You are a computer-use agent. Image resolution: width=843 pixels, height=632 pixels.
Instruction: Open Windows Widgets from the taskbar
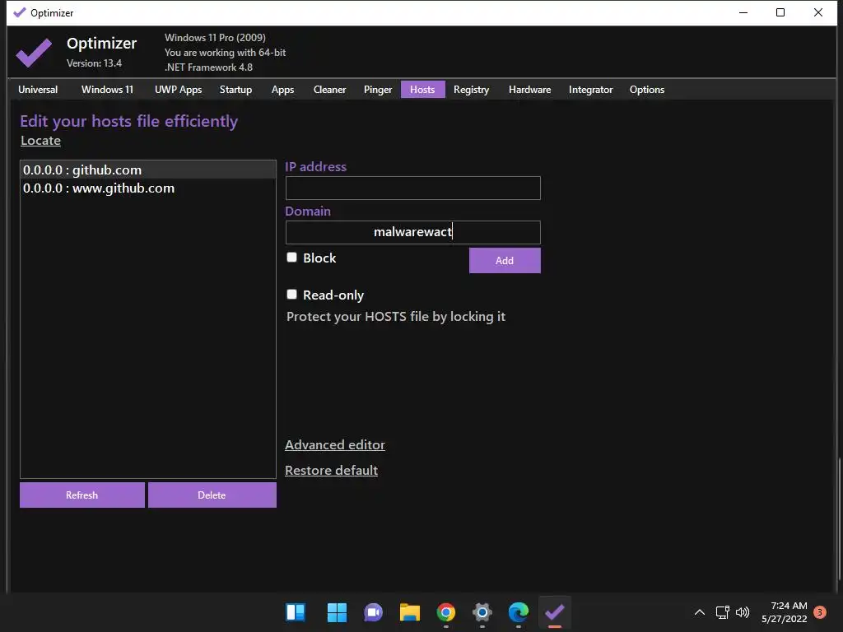click(x=296, y=612)
